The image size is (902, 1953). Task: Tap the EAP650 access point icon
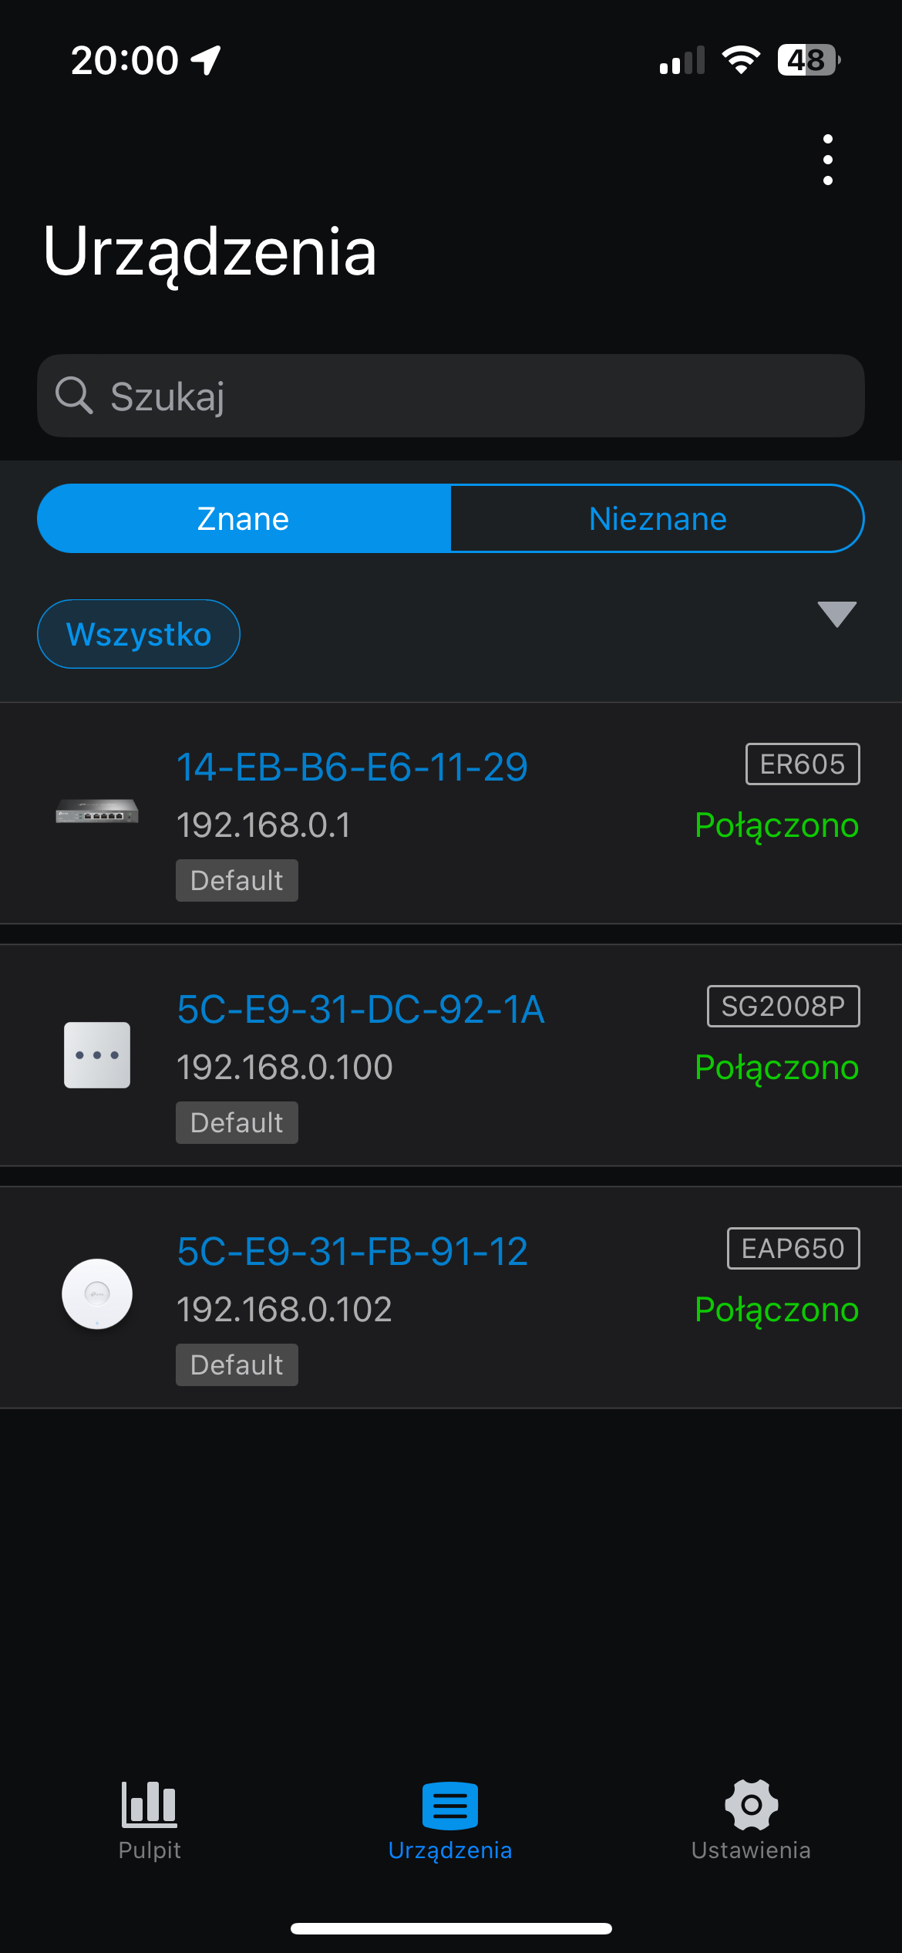pyautogui.click(x=97, y=1294)
